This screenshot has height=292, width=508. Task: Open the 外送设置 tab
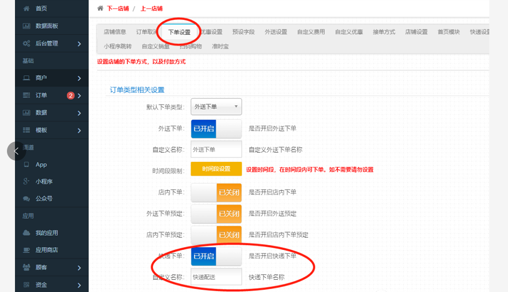pyautogui.click(x=276, y=32)
